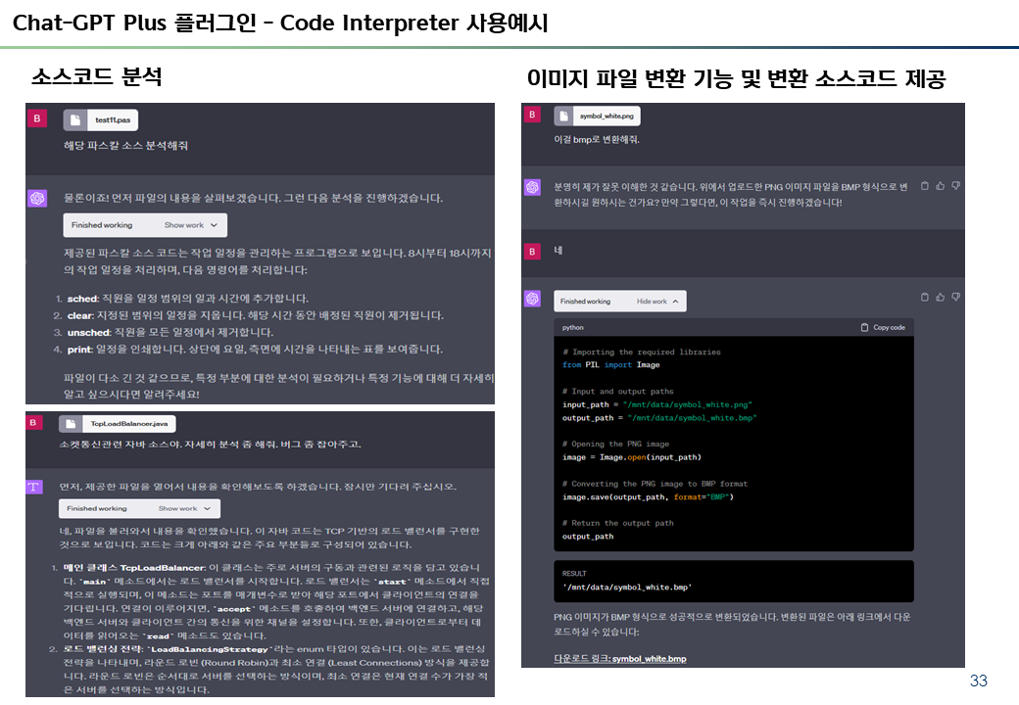Image resolution: width=1019 pixels, height=705 pixels.
Task: Click the ChatGPT avatar beside the PNG-to-BMP clarification reply
Action: [532, 187]
